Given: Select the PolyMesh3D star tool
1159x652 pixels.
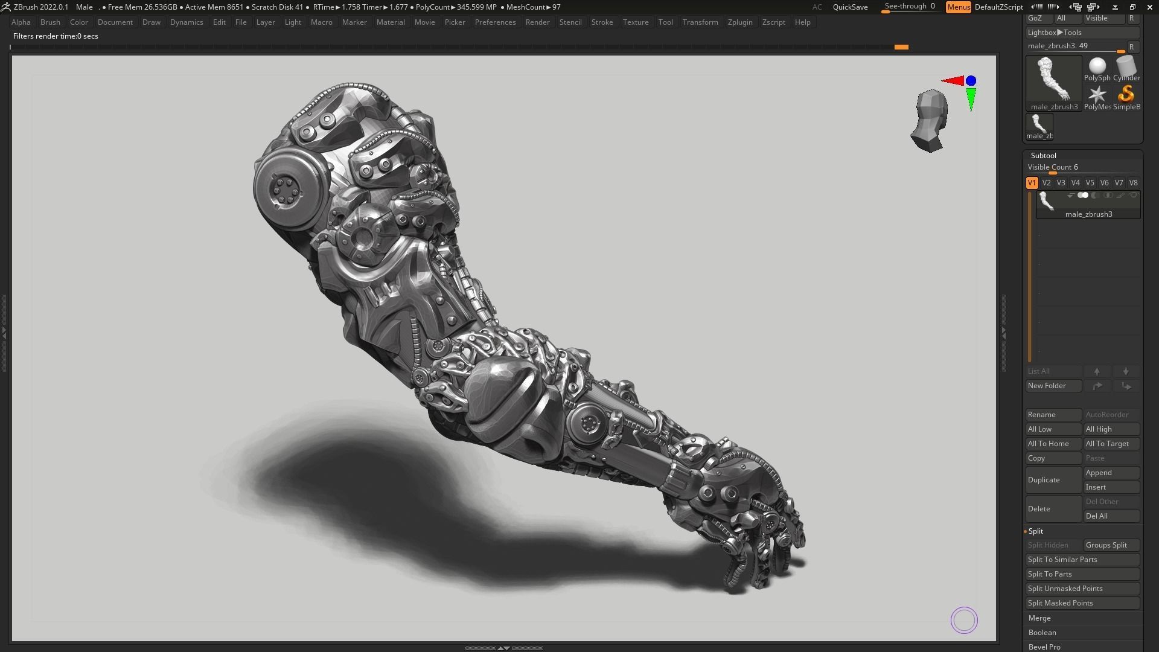Looking at the screenshot, I should pyautogui.click(x=1097, y=94).
